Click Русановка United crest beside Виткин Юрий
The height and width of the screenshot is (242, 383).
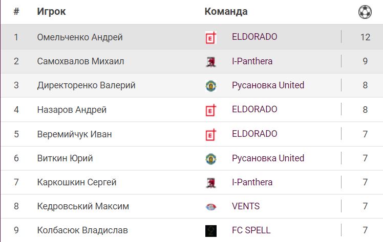click(210, 159)
